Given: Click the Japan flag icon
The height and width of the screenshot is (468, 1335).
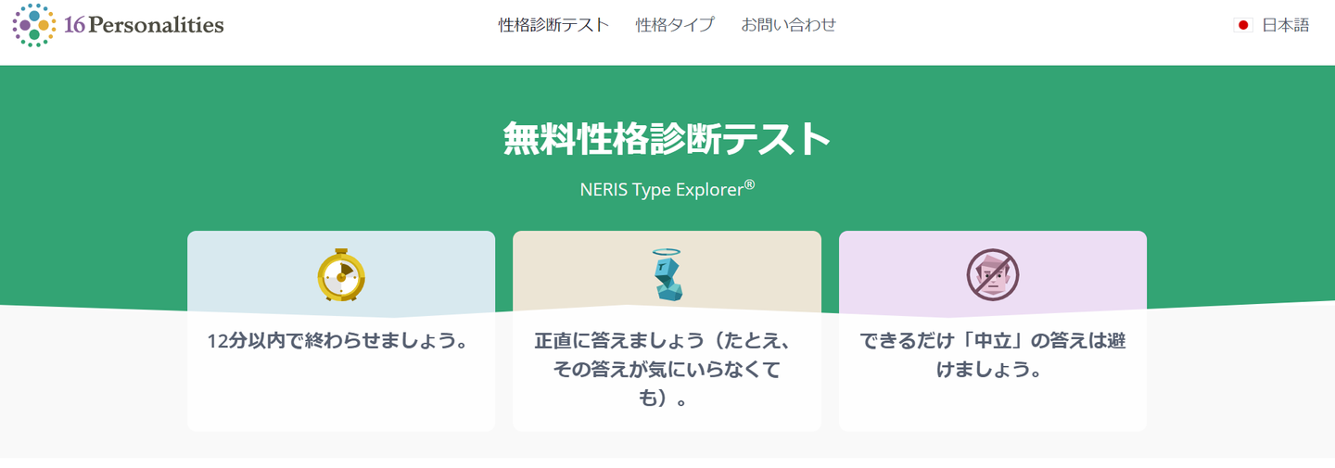Looking at the screenshot, I should [1243, 25].
